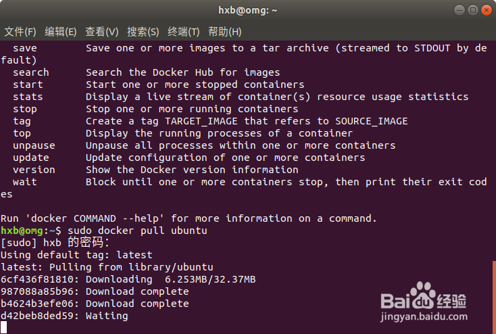Open the 帮助(H) menu

point(225,32)
